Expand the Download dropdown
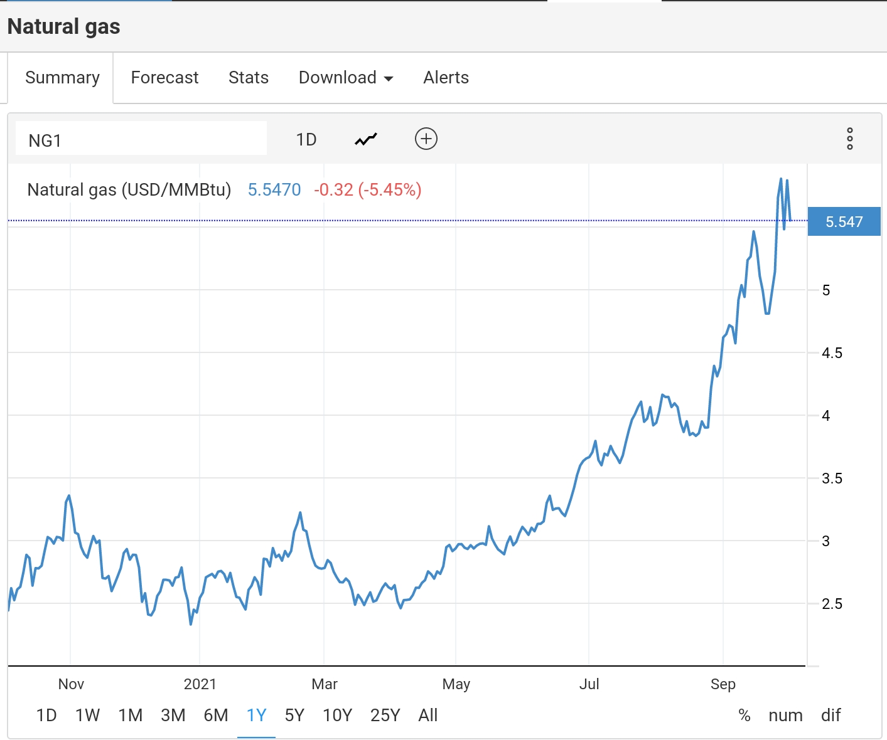This screenshot has width=887, height=740. tap(346, 78)
